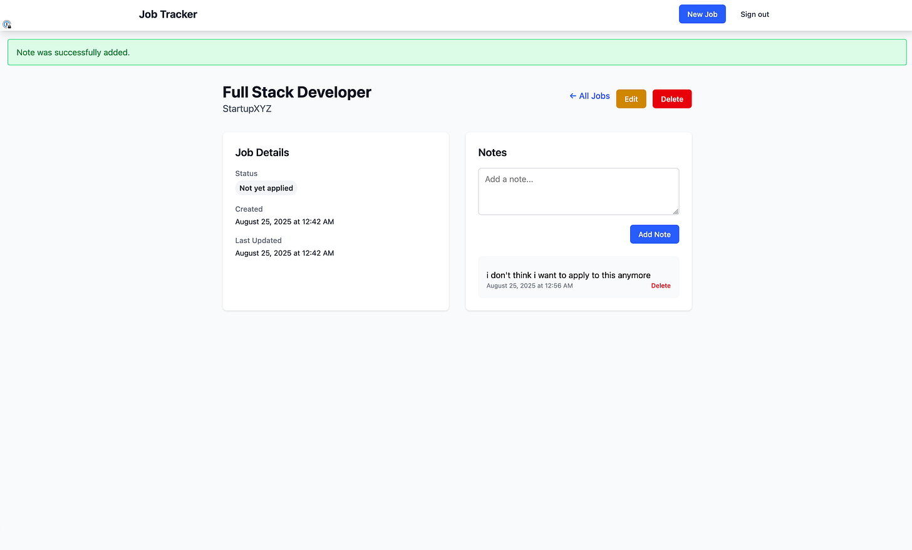Delete the note about not applying
This screenshot has height=550, width=912.
click(x=661, y=286)
